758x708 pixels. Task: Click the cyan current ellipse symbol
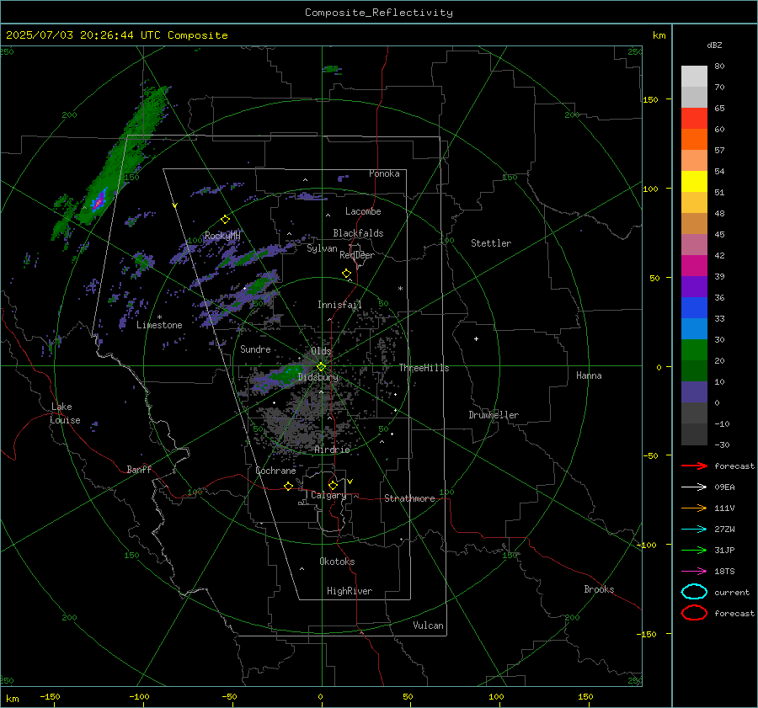point(694,592)
